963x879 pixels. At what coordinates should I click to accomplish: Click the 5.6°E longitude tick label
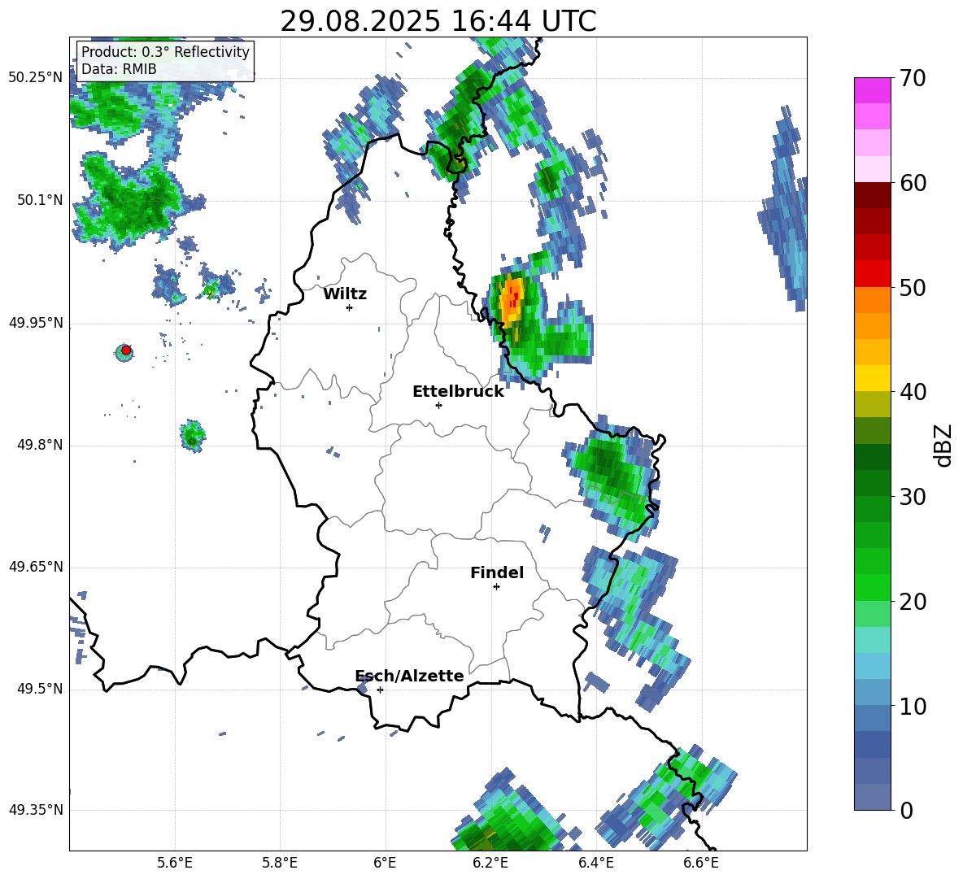pos(175,863)
